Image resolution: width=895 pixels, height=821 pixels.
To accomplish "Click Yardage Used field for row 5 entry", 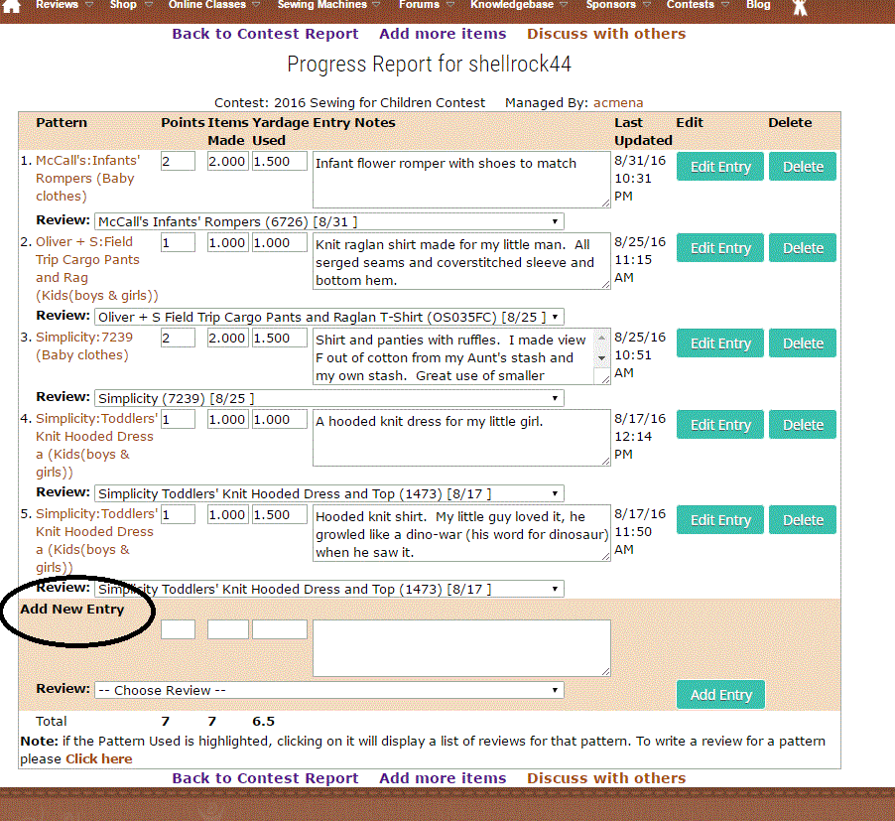I will (x=280, y=515).
